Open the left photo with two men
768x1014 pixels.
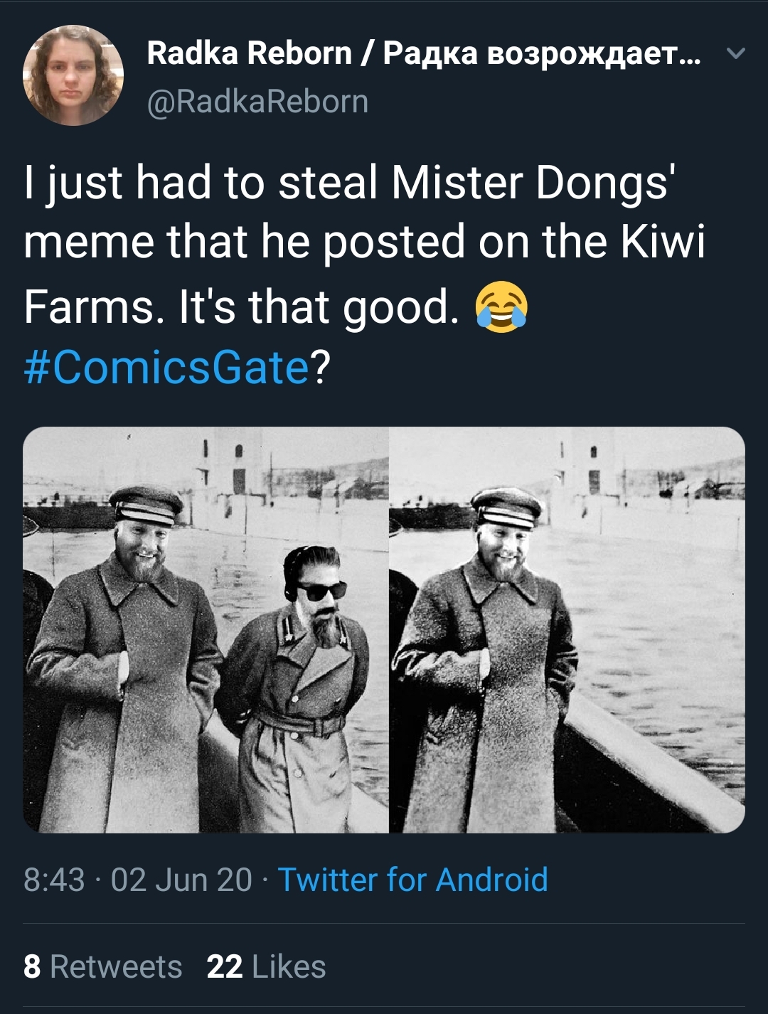point(206,629)
